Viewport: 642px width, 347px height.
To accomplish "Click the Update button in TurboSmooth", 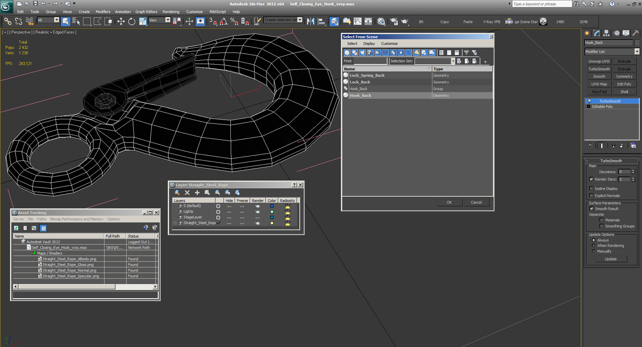I will coord(611,259).
